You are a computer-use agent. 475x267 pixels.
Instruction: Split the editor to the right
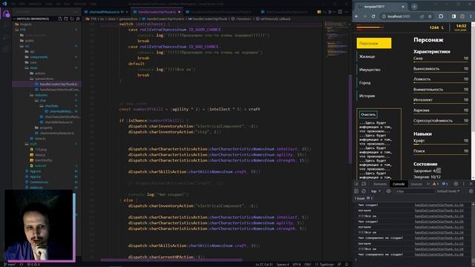coord(340,12)
